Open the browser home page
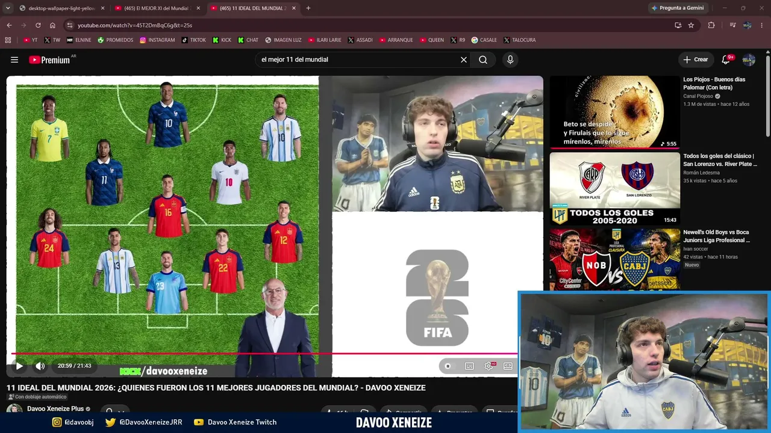This screenshot has height=433, width=771. (52, 25)
